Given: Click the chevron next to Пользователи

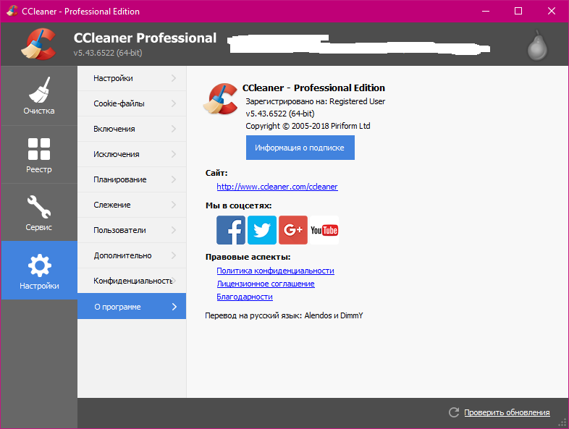Looking at the screenshot, I should click(174, 230).
